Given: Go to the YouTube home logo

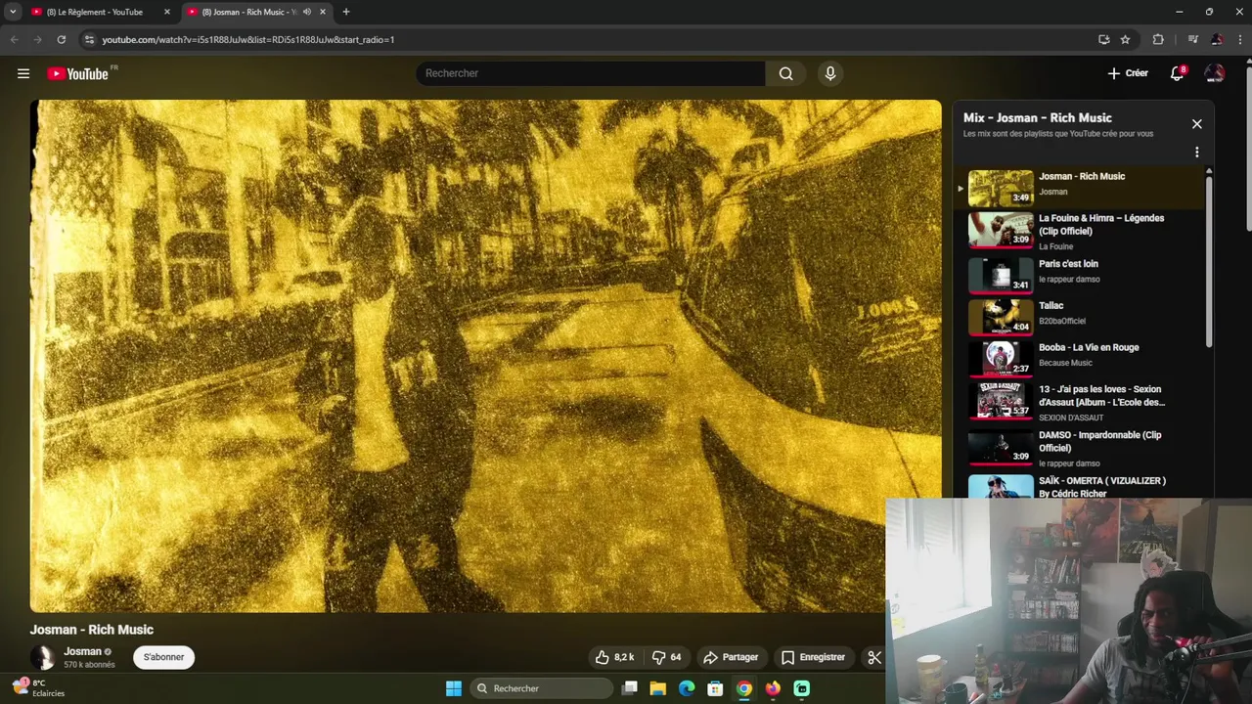Looking at the screenshot, I should point(78,73).
